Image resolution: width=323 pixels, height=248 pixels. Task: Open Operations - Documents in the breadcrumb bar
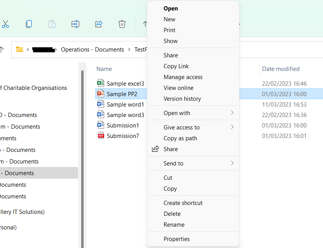(93, 49)
